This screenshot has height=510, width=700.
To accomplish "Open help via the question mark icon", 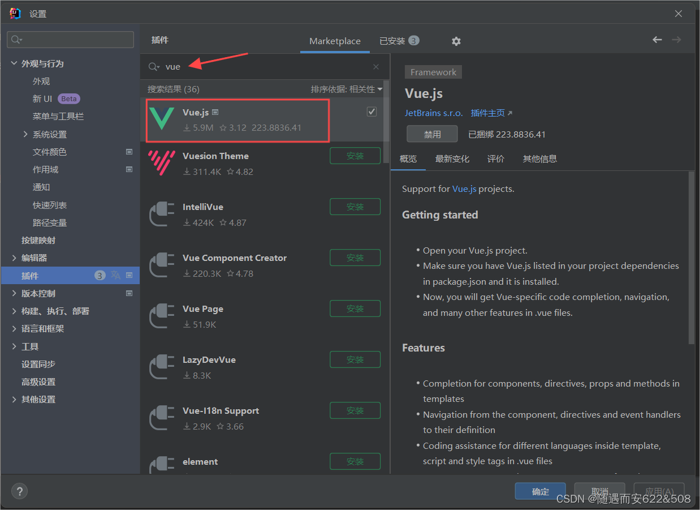I will click(x=19, y=491).
